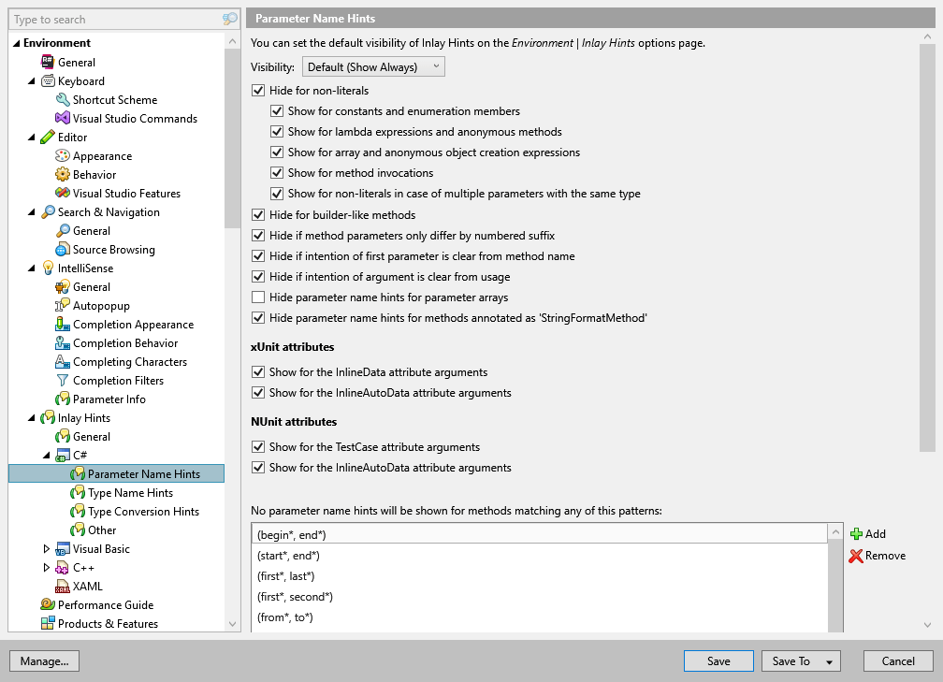Click the General icon under Environment
Image resolution: width=943 pixels, height=682 pixels.
(x=48, y=62)
